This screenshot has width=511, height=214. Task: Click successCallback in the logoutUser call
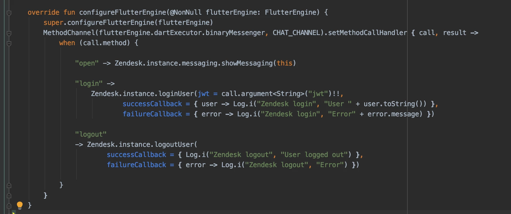click(137, 155)
